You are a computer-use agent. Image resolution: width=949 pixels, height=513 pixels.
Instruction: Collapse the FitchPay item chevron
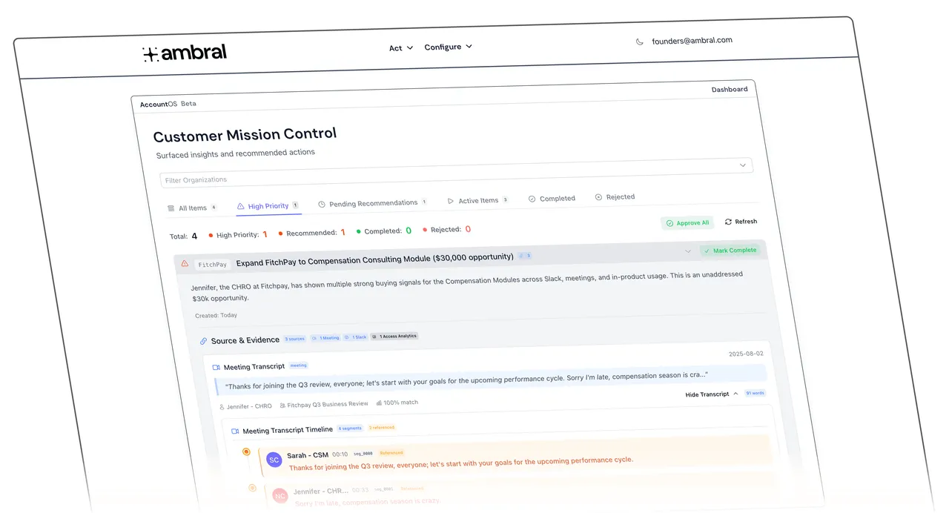(x=687, y=252)
